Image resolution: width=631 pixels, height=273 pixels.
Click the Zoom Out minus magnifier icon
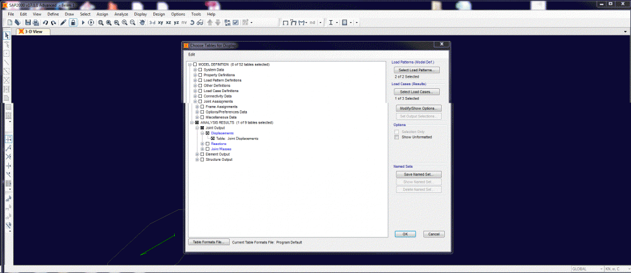[x=133, y=23]
